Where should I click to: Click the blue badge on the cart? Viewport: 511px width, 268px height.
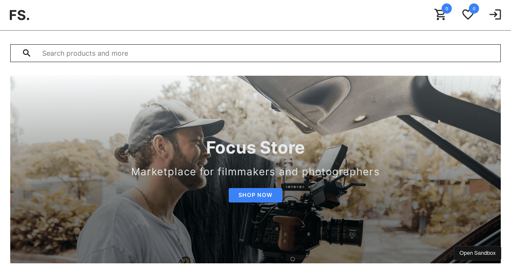447,9
